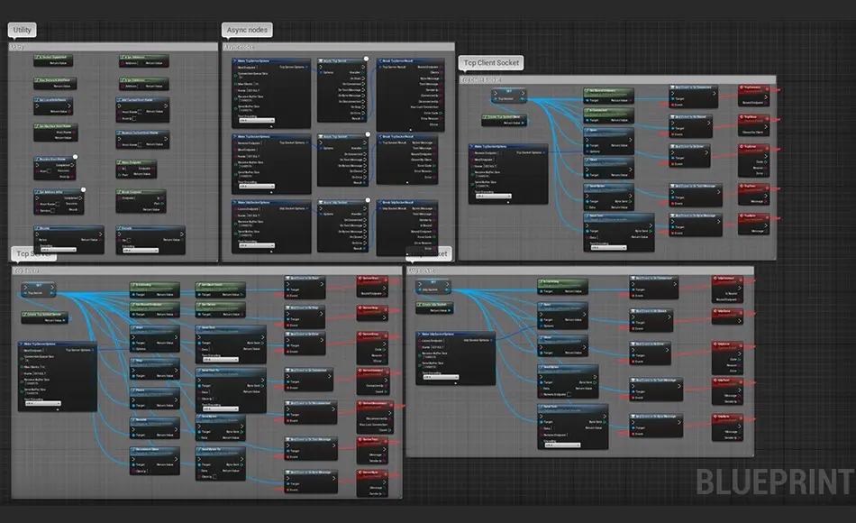This screenshot has height=523, width=856.
Task: Select the SET node in the Udp Socket group
Action: [x=433, y=287]
